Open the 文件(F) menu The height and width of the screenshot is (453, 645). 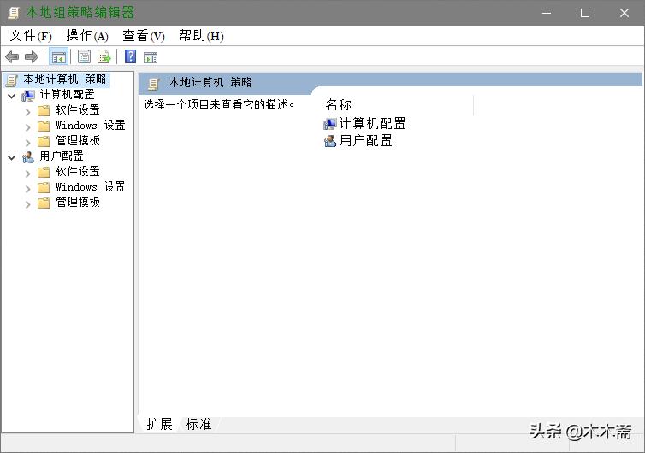(31, 36)
